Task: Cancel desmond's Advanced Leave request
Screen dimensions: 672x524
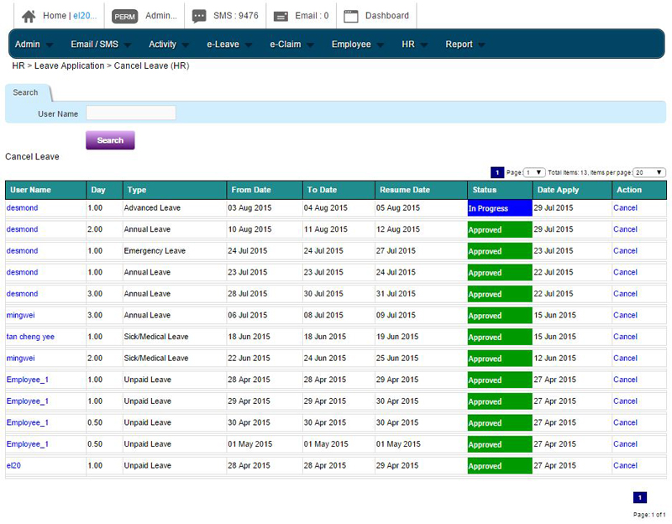Action: coord(625,207)
